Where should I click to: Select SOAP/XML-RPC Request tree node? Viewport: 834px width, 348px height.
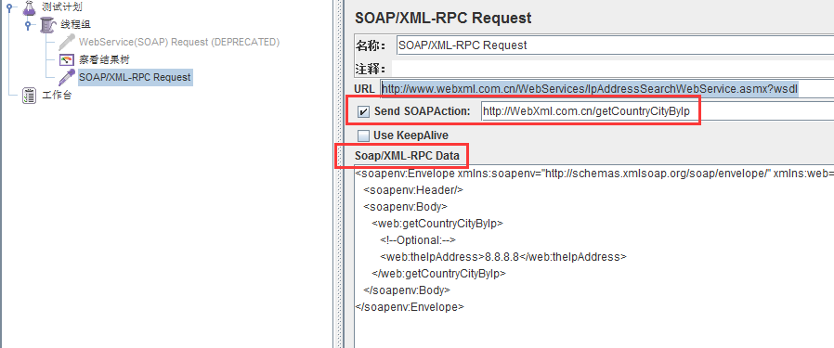(135, 77)
